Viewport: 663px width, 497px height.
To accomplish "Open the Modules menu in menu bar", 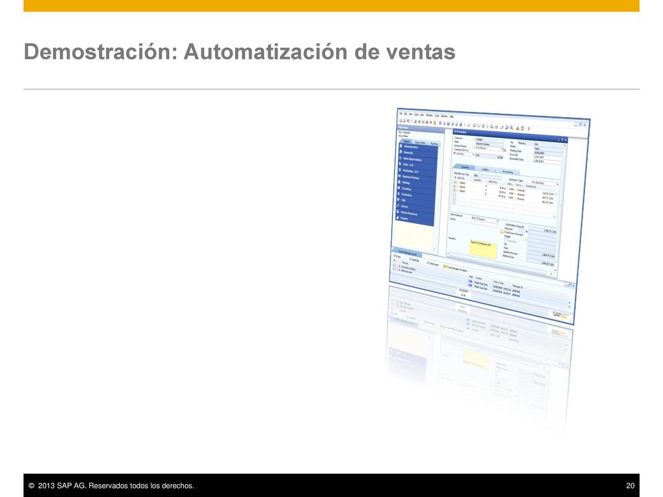I will click(429, 115).
